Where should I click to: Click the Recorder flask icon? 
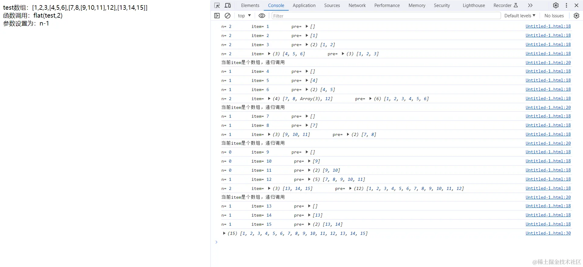point(516,5)
